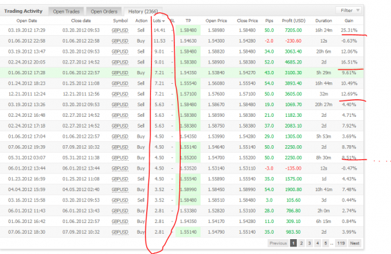Select open date 04.04.2012 15:59
This screenshot has width=391, height=254.
(x=27, y=190)
